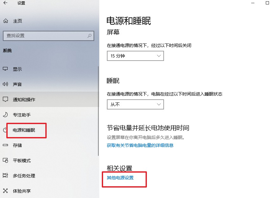Select the Sound speaker icon
This screenshot has width=275, height=198.
[5, 84]
